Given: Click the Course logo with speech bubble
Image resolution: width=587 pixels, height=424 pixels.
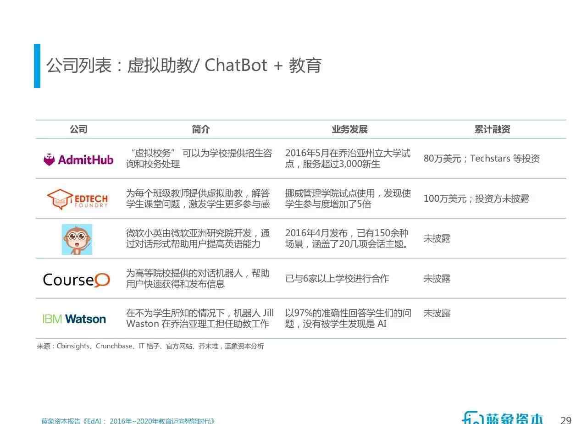Looking at the screenshot, I should (77, 279).
